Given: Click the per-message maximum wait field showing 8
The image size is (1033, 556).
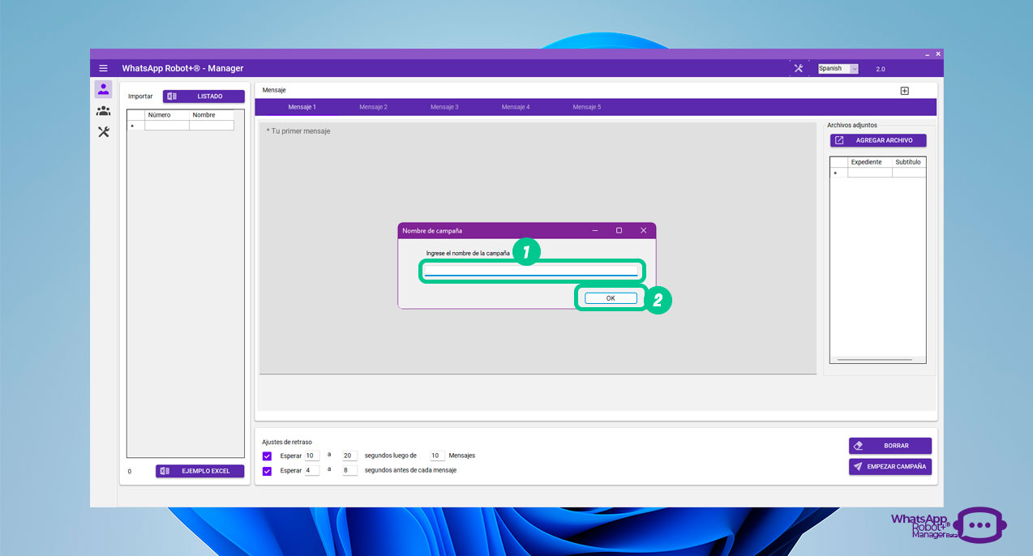Looking at the screenshot, I should 349,470.
